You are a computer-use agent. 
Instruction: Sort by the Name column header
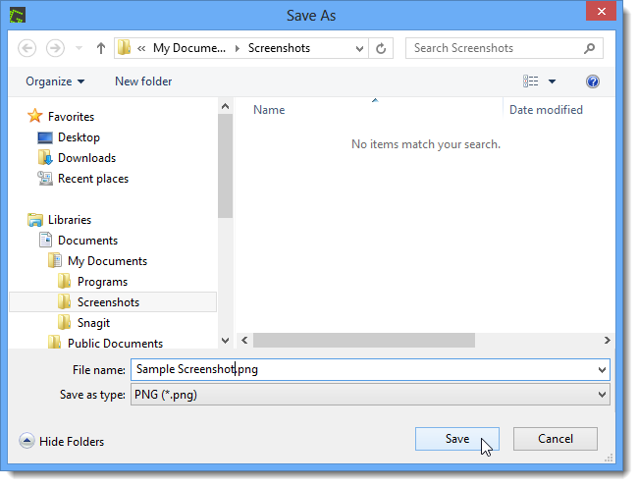coord(269,110)
